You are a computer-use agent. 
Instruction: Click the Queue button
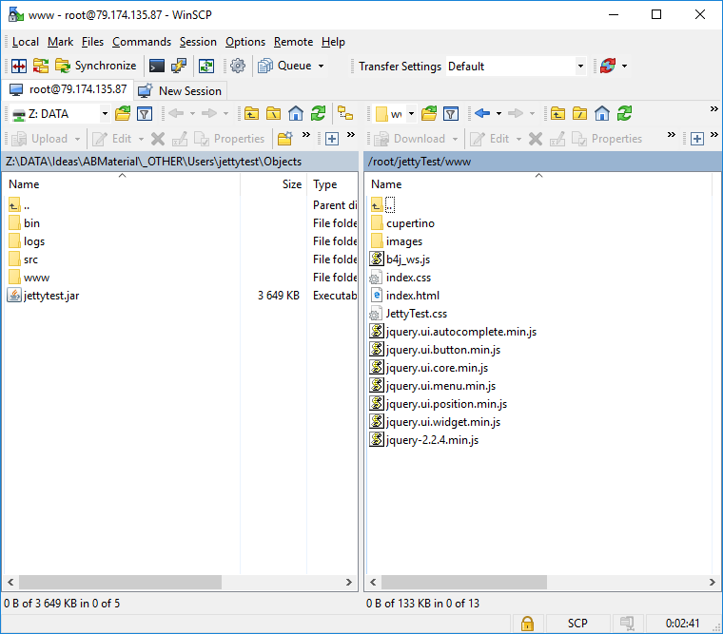(x=285, y=66)
